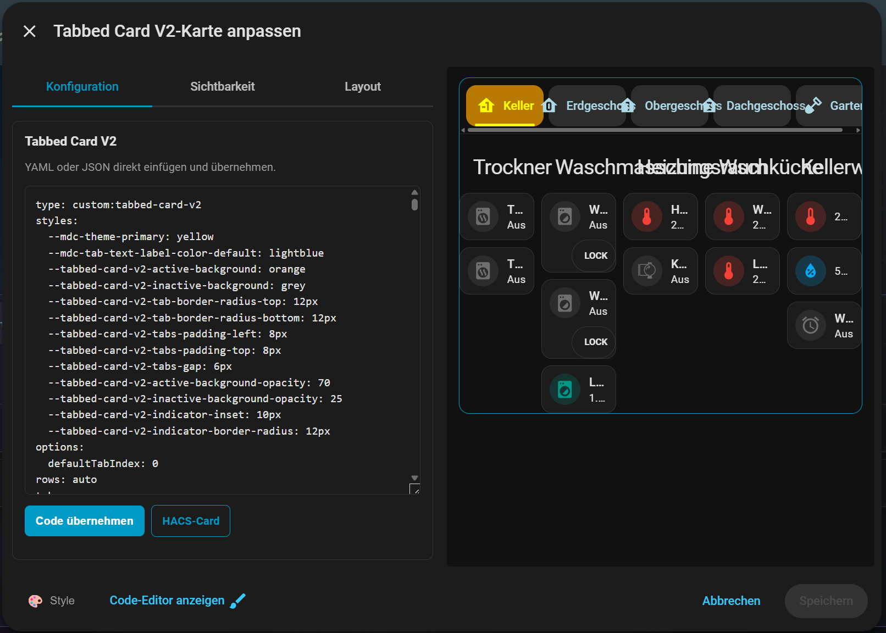Click the Garten shovel icon

click(813, 105)
